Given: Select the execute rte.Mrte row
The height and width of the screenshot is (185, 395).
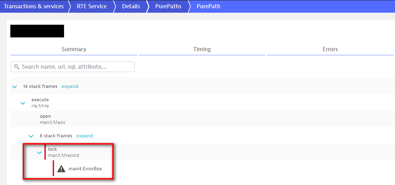Looking at the screenshot, I should coord(40,103).
